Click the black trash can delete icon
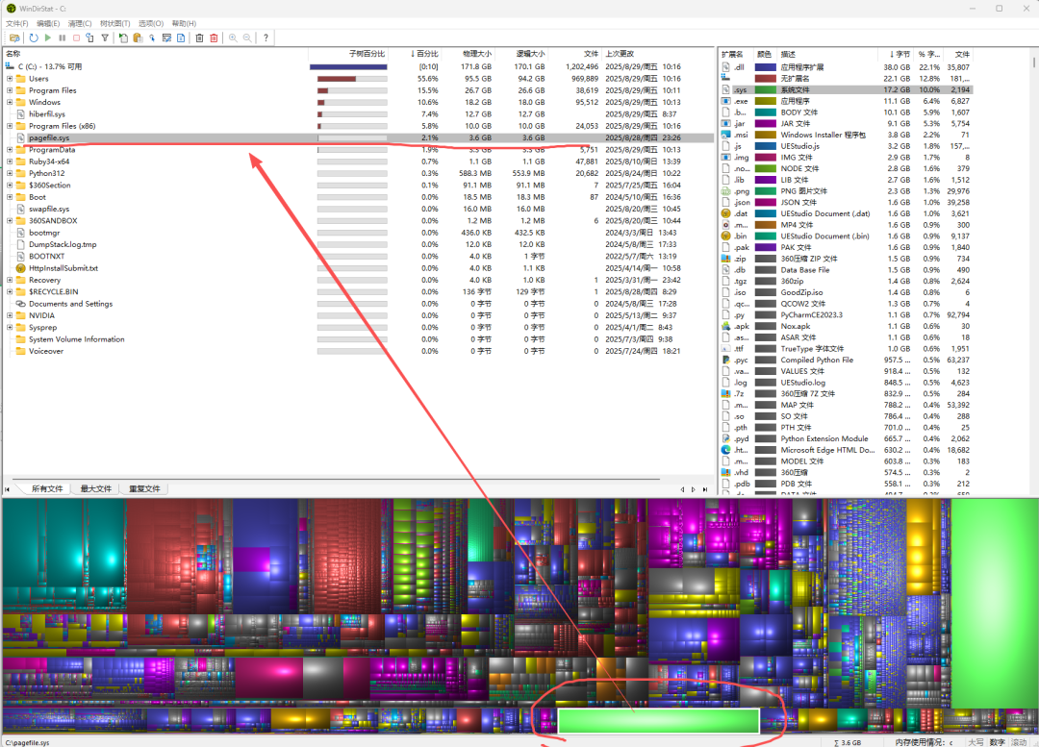 pos(200,37)
